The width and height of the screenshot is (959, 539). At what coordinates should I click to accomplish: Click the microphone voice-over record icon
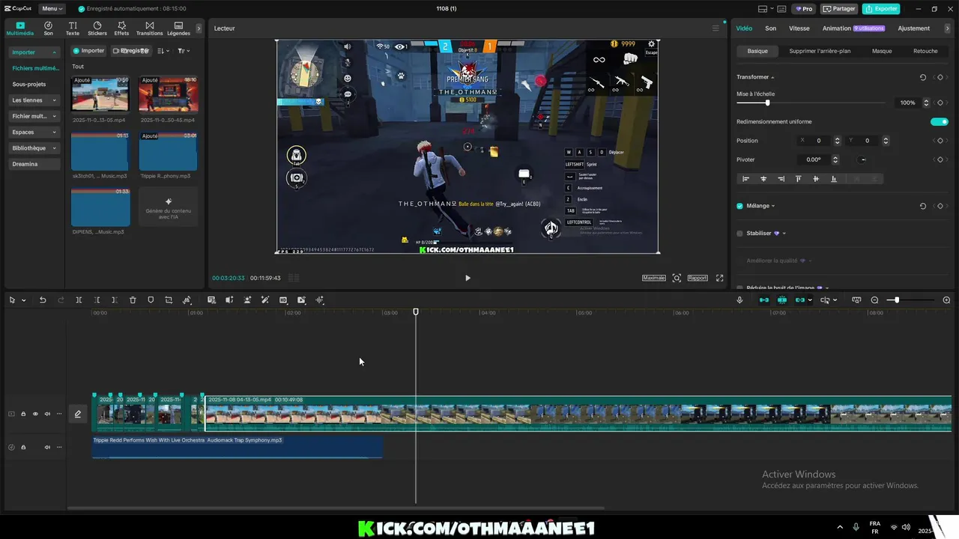(739, 300)
